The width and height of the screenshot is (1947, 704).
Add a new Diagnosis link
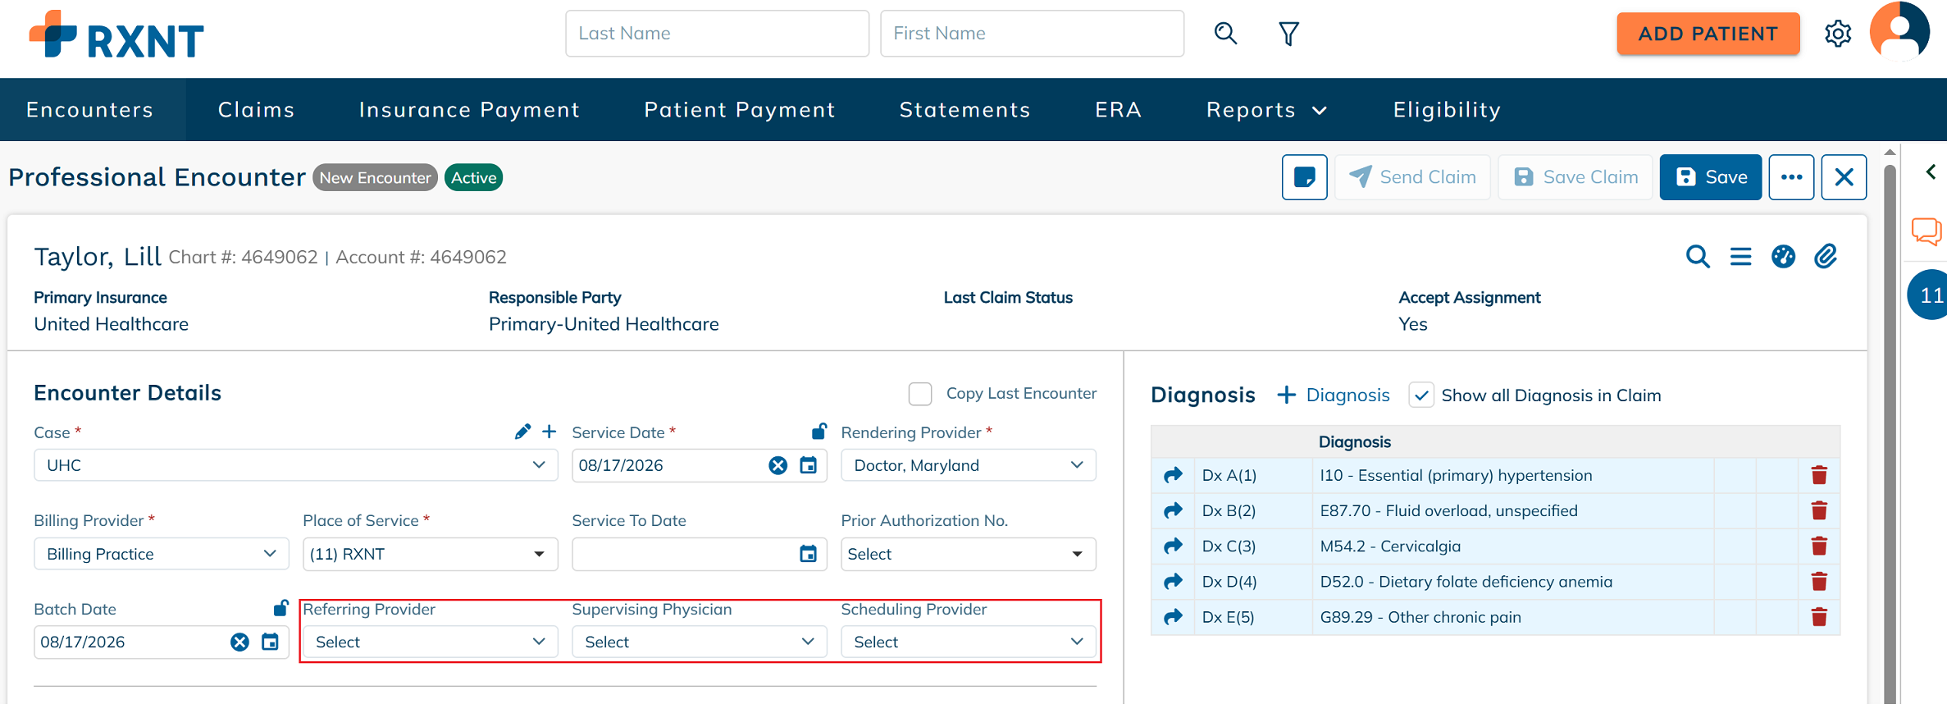pyautogui.click(x=1334, y=395)
